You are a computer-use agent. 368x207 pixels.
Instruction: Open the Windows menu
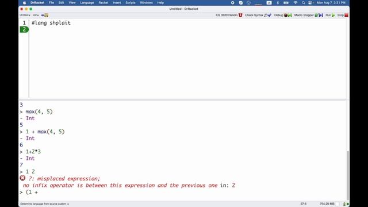pos(146,2)
